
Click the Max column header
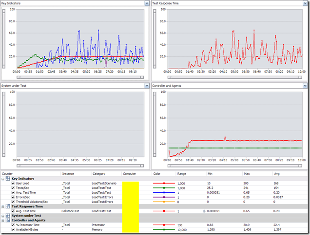coord(247,174)
